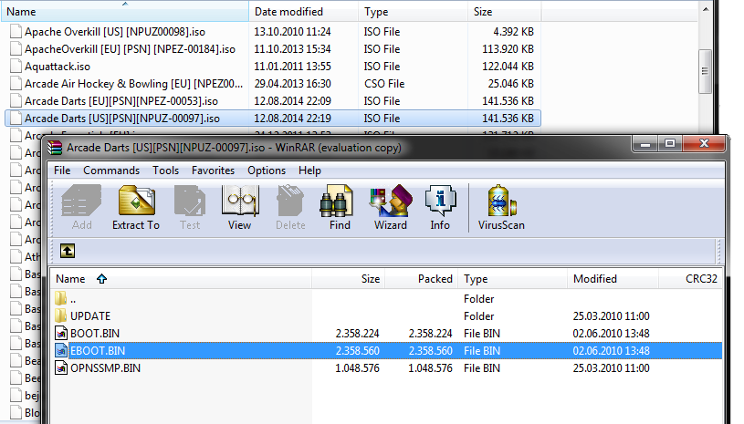Click the CSO File type cell
The image size is (744, 424).
coord(384,84)
